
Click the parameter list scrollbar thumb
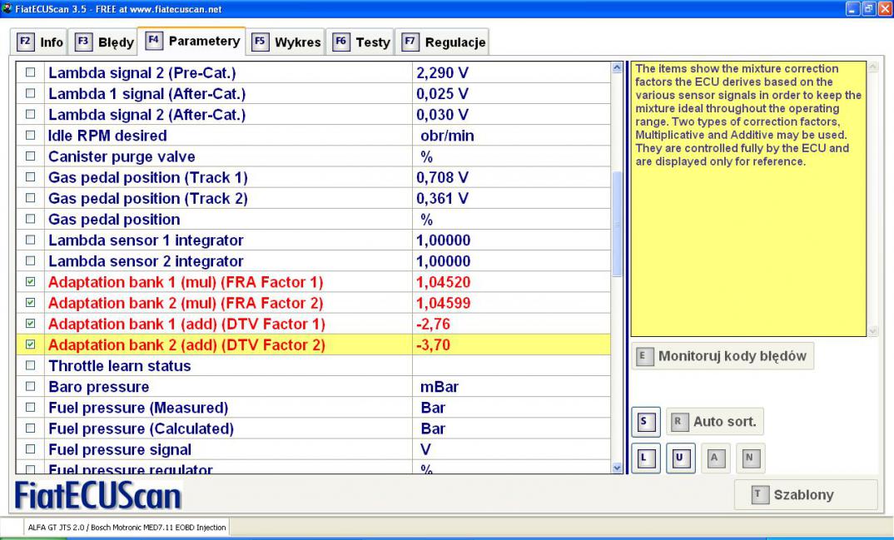pos(617,224)
